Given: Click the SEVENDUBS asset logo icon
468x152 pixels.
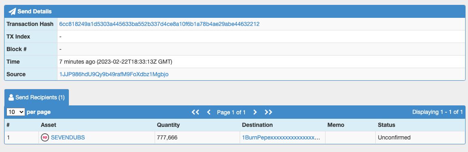Looking at the screenshot, I should click(45, 138).
